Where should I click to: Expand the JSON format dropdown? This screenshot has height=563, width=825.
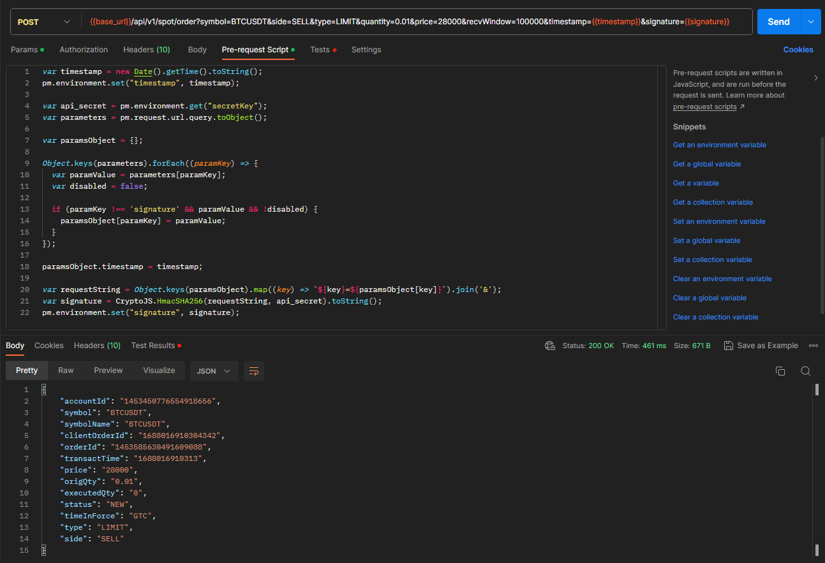[x=214, y=371]
